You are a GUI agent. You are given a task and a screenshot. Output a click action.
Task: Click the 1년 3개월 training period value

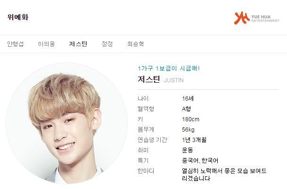pyautogui.click(x=194, y=140)
